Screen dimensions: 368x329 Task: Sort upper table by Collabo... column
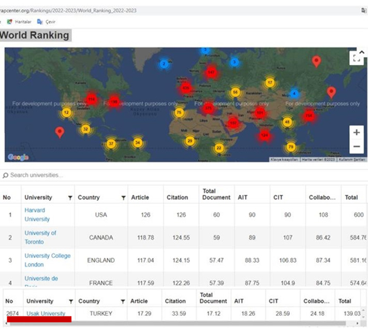[x=322, y=198]
